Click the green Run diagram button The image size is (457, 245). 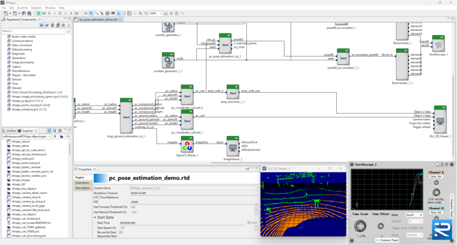tap(38, 14)
